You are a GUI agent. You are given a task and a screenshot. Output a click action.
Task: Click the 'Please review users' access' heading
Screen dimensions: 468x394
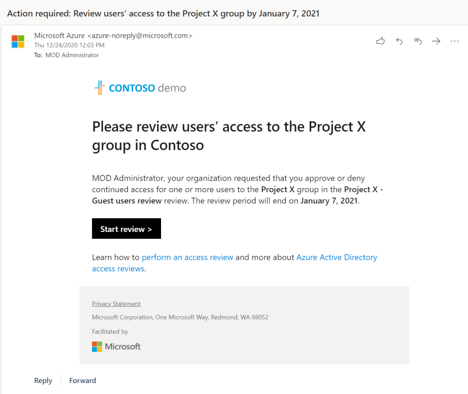click(229, 136)
